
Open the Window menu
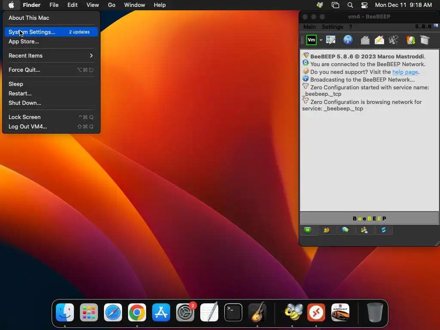coord(134,5)
